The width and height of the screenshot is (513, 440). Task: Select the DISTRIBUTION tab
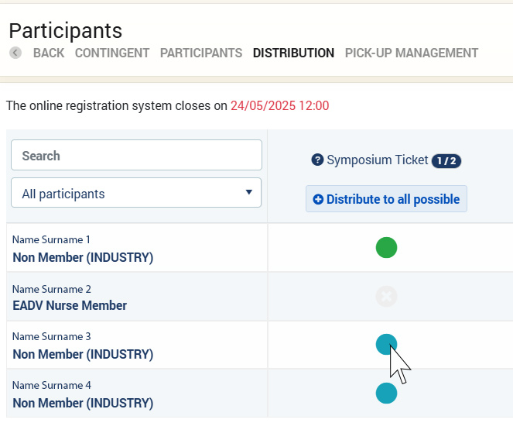pyautogui.click(x=293, y=53)
